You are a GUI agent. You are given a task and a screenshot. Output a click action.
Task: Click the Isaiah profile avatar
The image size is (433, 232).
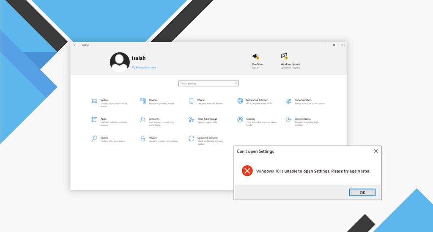tap(120, 62)
